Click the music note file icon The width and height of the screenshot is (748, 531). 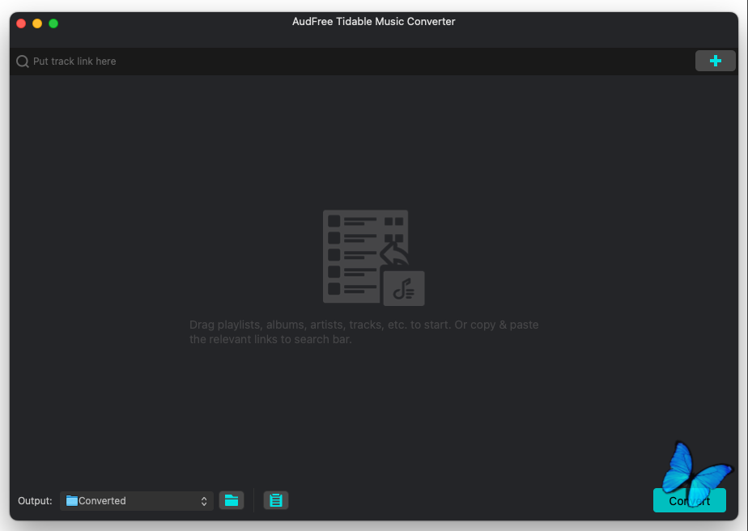[403, 289]
